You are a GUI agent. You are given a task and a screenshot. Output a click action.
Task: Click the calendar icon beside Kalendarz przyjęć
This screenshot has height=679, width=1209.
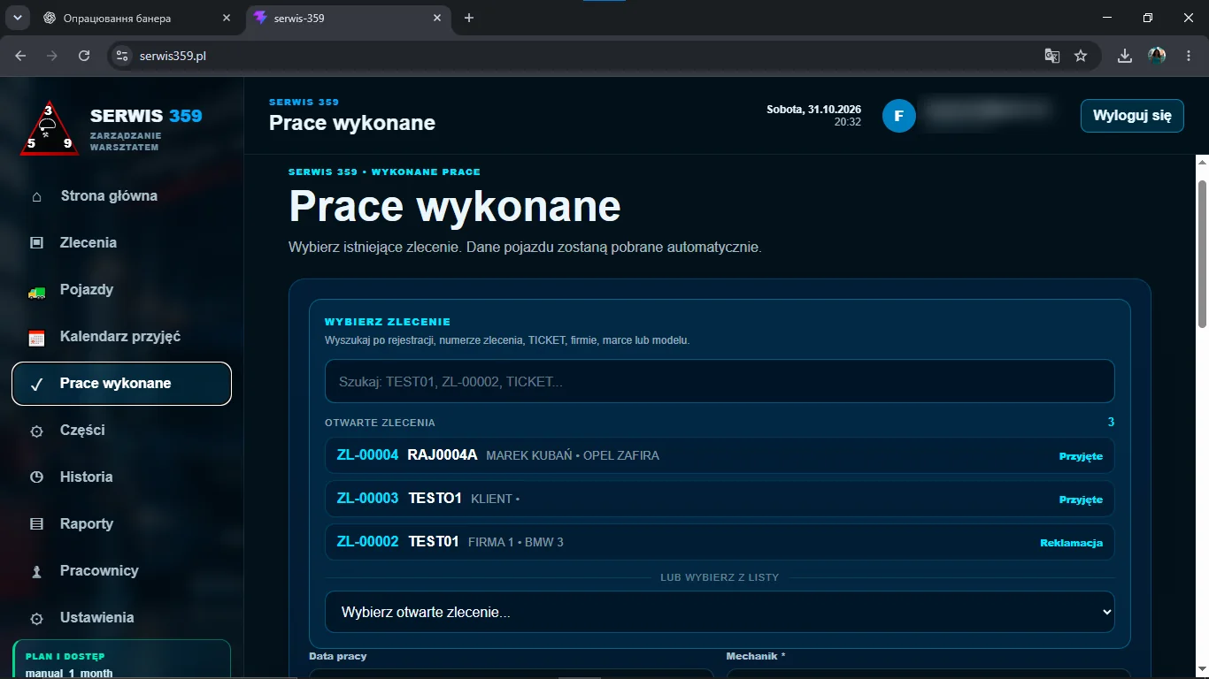[36, 337]
